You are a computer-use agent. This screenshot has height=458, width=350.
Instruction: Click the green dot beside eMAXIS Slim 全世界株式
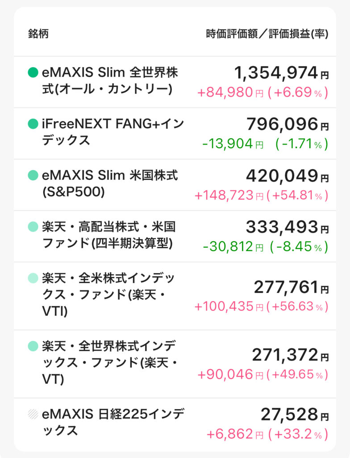coord(33,72)
